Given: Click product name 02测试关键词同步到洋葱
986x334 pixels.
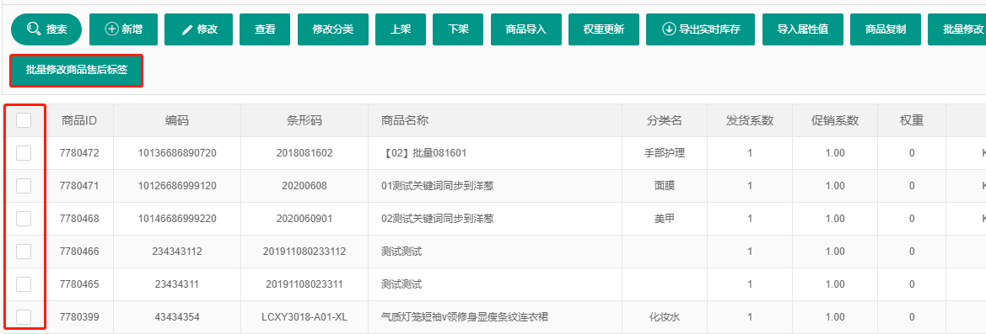Looking at the screenshot, I should [438, 219].
